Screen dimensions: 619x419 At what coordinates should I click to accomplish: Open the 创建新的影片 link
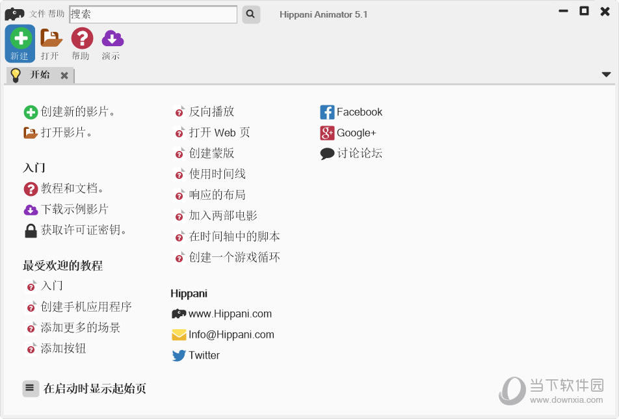[x=78, y=112]
